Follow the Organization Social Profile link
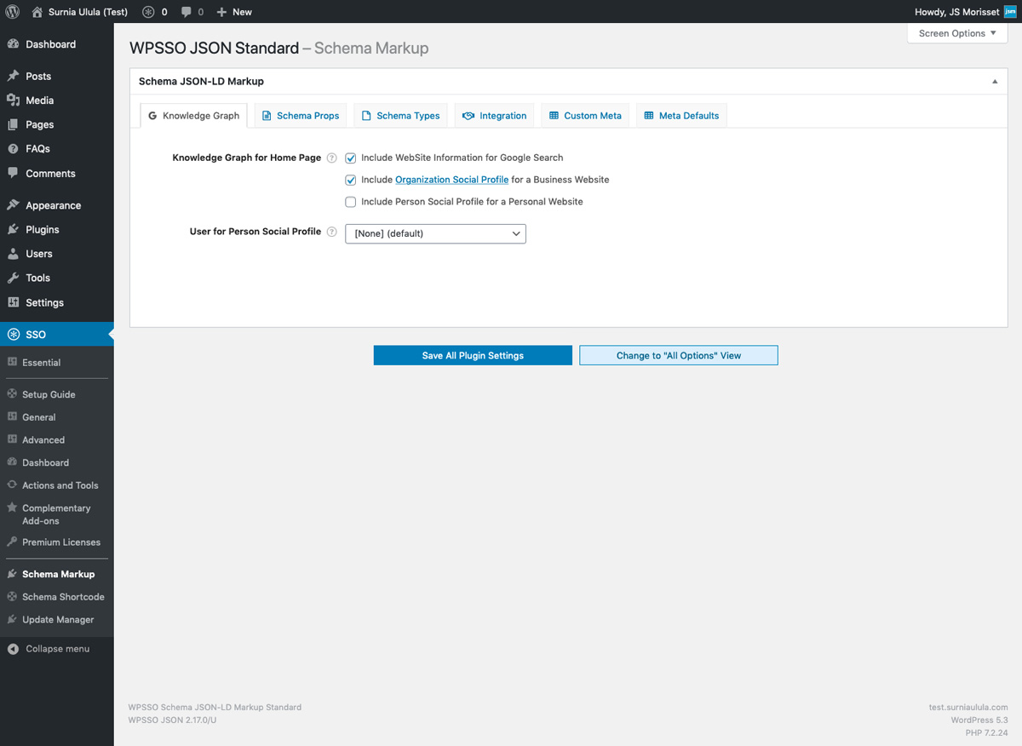This screenshot has width=1022, height=746. pyautogui.click(x=451, y=180)
